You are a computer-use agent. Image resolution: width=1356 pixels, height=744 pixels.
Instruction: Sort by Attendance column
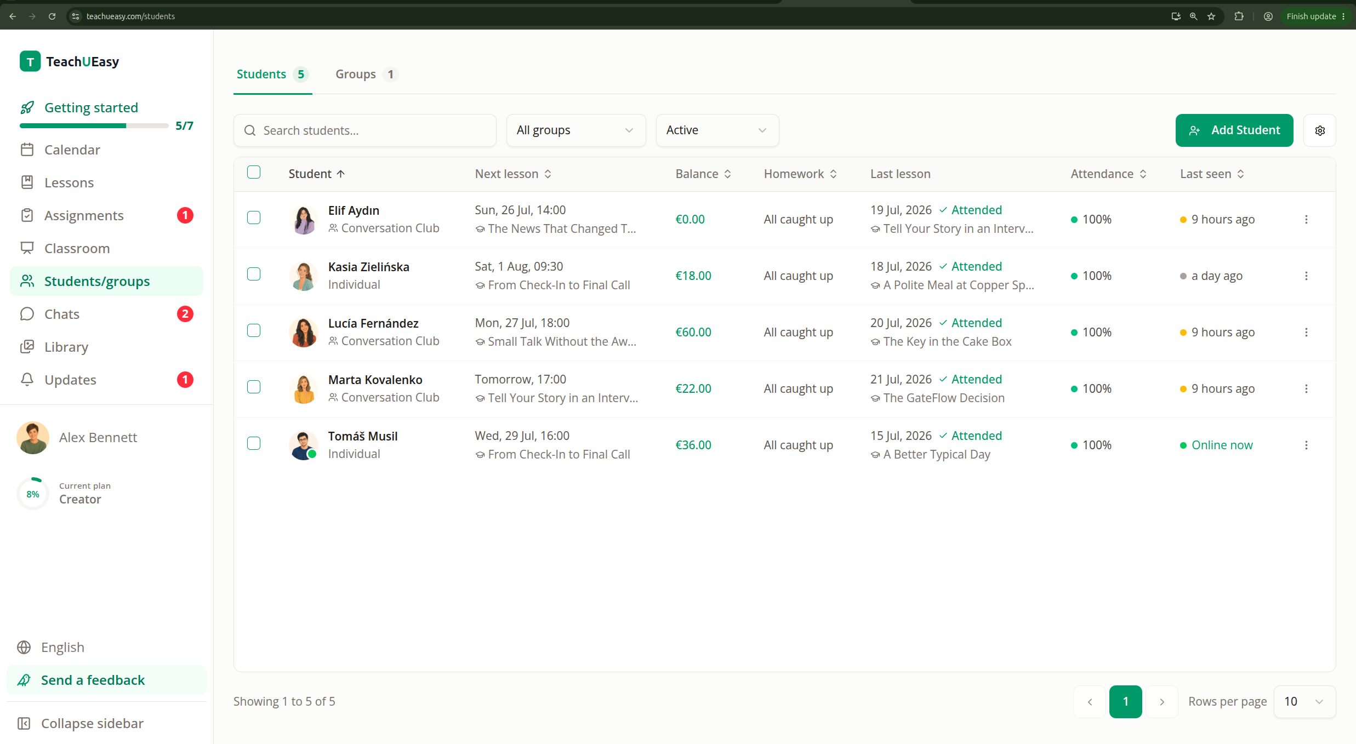tap(1109, 174)
